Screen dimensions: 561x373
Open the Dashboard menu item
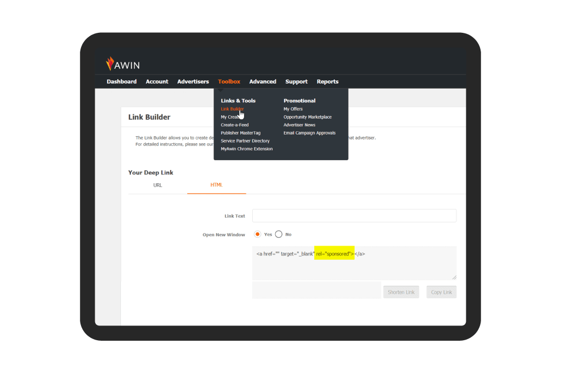[122, 81]
